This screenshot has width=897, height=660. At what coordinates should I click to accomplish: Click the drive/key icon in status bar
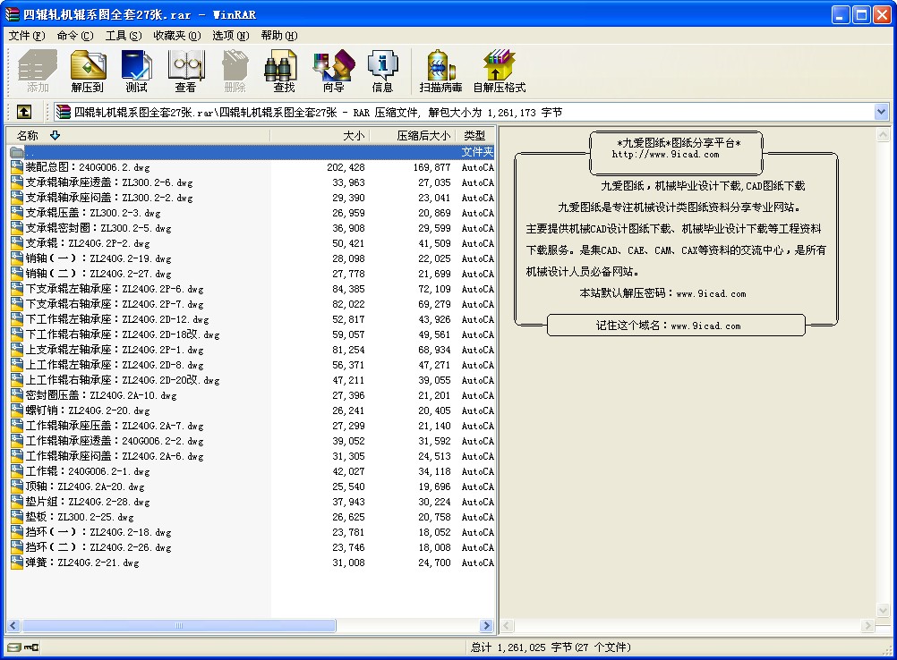[x=23, y=647]
